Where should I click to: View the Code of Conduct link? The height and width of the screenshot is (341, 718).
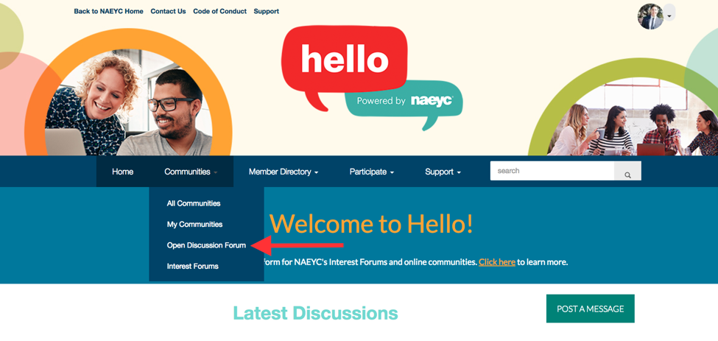219,12
